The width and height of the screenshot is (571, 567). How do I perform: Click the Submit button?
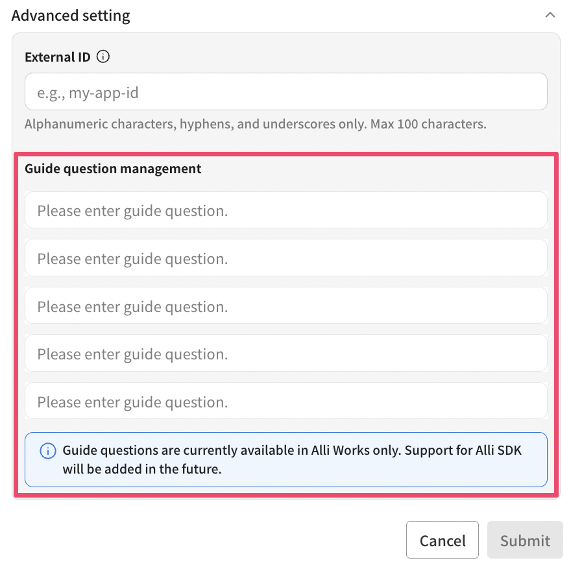[524, 540]
